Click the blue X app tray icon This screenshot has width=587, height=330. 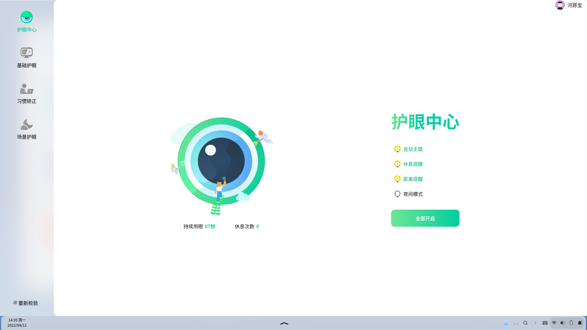[x=506, y=323]
